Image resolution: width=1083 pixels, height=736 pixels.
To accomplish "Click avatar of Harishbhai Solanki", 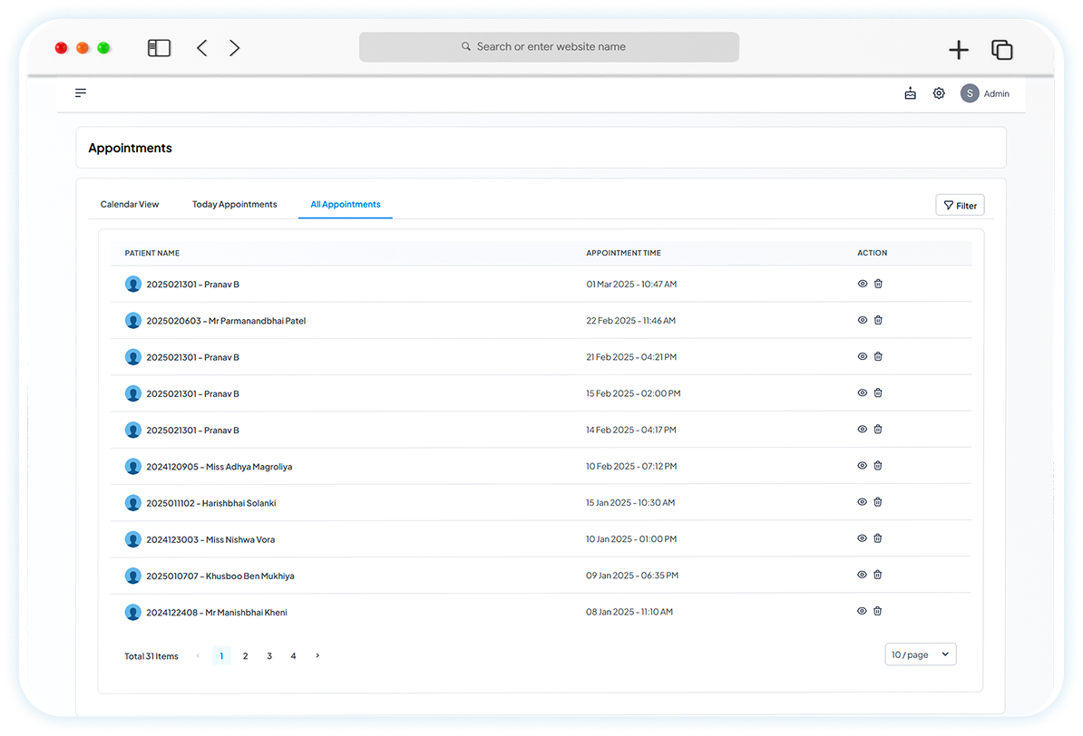I will tap(133, 503).
